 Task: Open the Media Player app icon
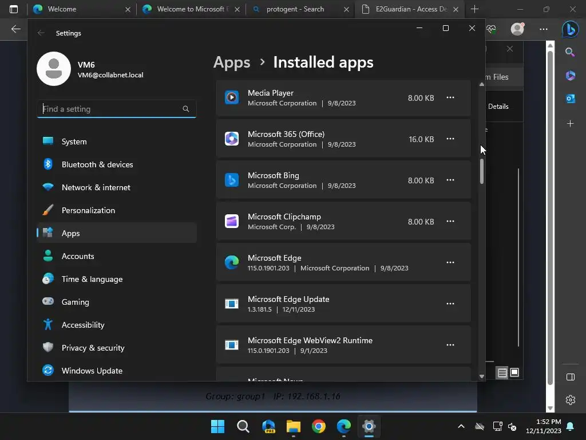pyautogui.click(x=232, y=97)
